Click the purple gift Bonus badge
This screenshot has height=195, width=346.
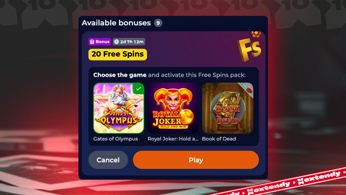click(x=100, y=42)
